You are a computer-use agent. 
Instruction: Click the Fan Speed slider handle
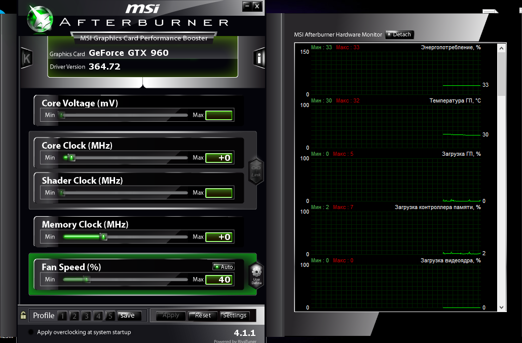coord(87,280)
